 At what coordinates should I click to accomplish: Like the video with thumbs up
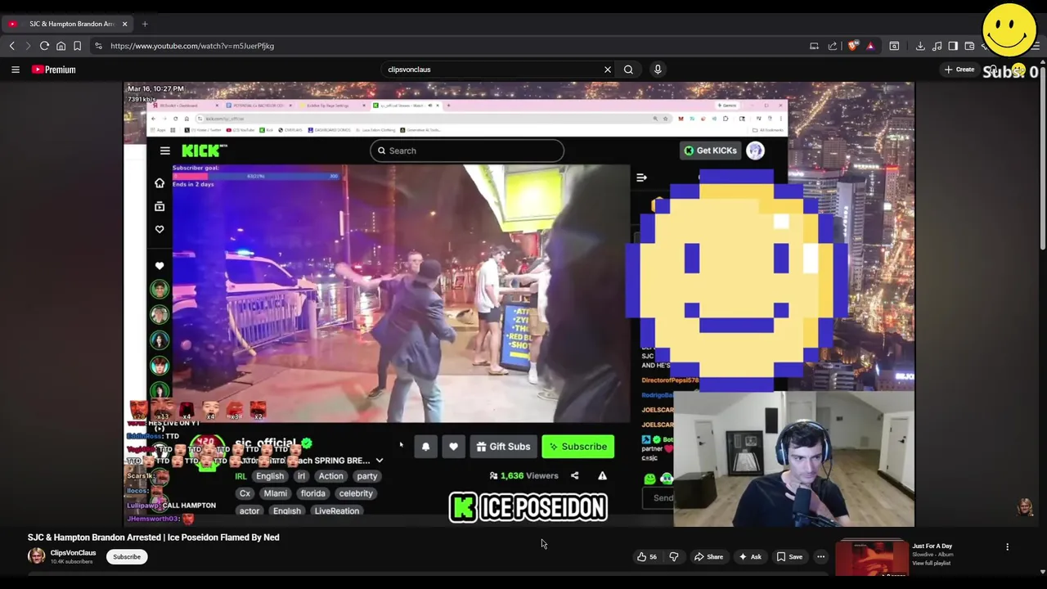tap(646, 557)
